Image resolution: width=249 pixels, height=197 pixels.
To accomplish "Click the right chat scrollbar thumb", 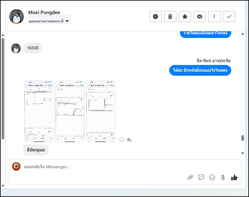I will pyautogui.click(x=243, y=138).
